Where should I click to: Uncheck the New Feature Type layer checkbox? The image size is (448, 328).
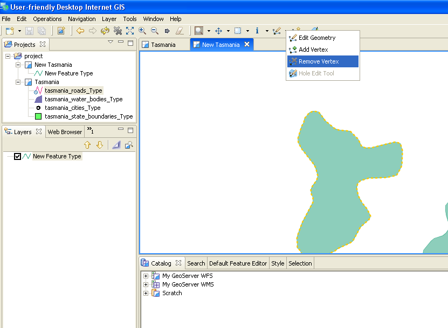(18, 157)
